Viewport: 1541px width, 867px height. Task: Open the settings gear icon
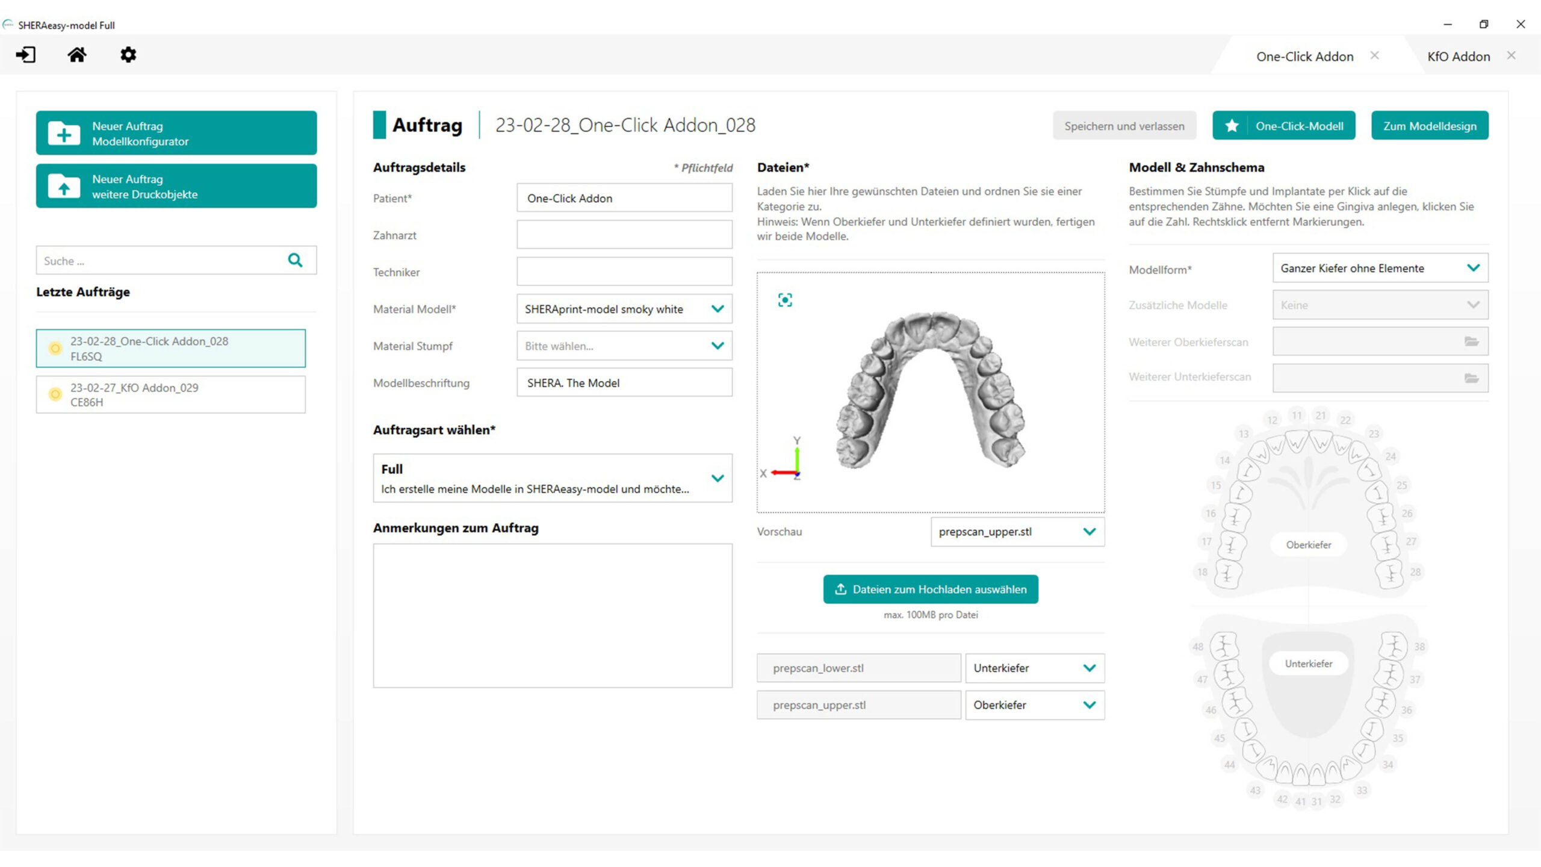[x=128, y=55]
